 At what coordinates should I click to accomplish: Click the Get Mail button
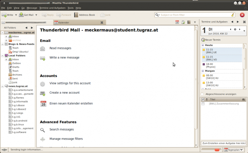(26, 15)
